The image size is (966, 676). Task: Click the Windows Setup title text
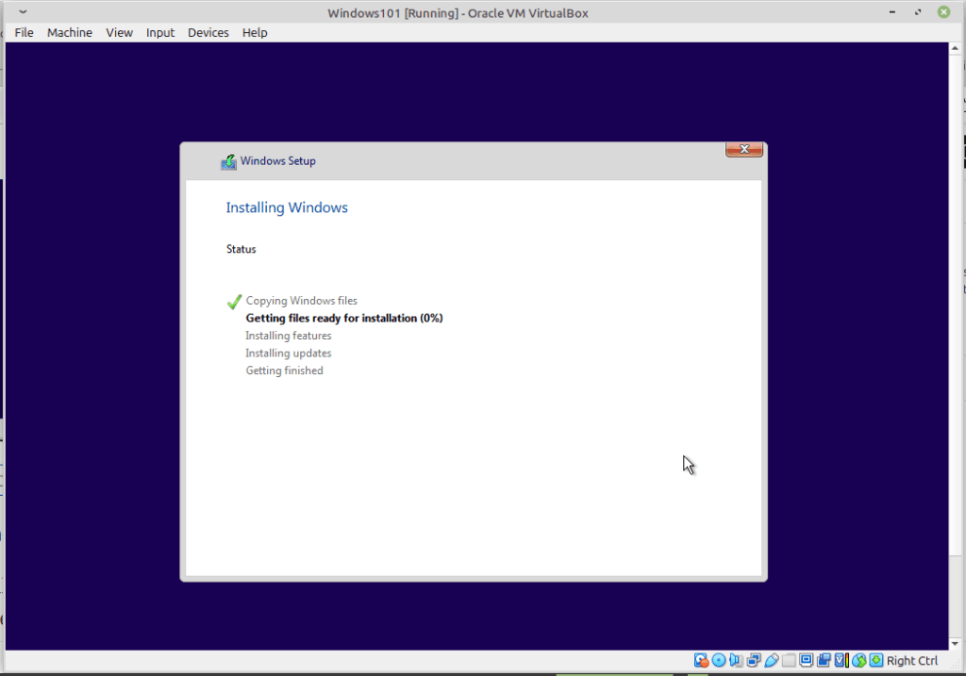pyautogui.click(x=278, y=160)
